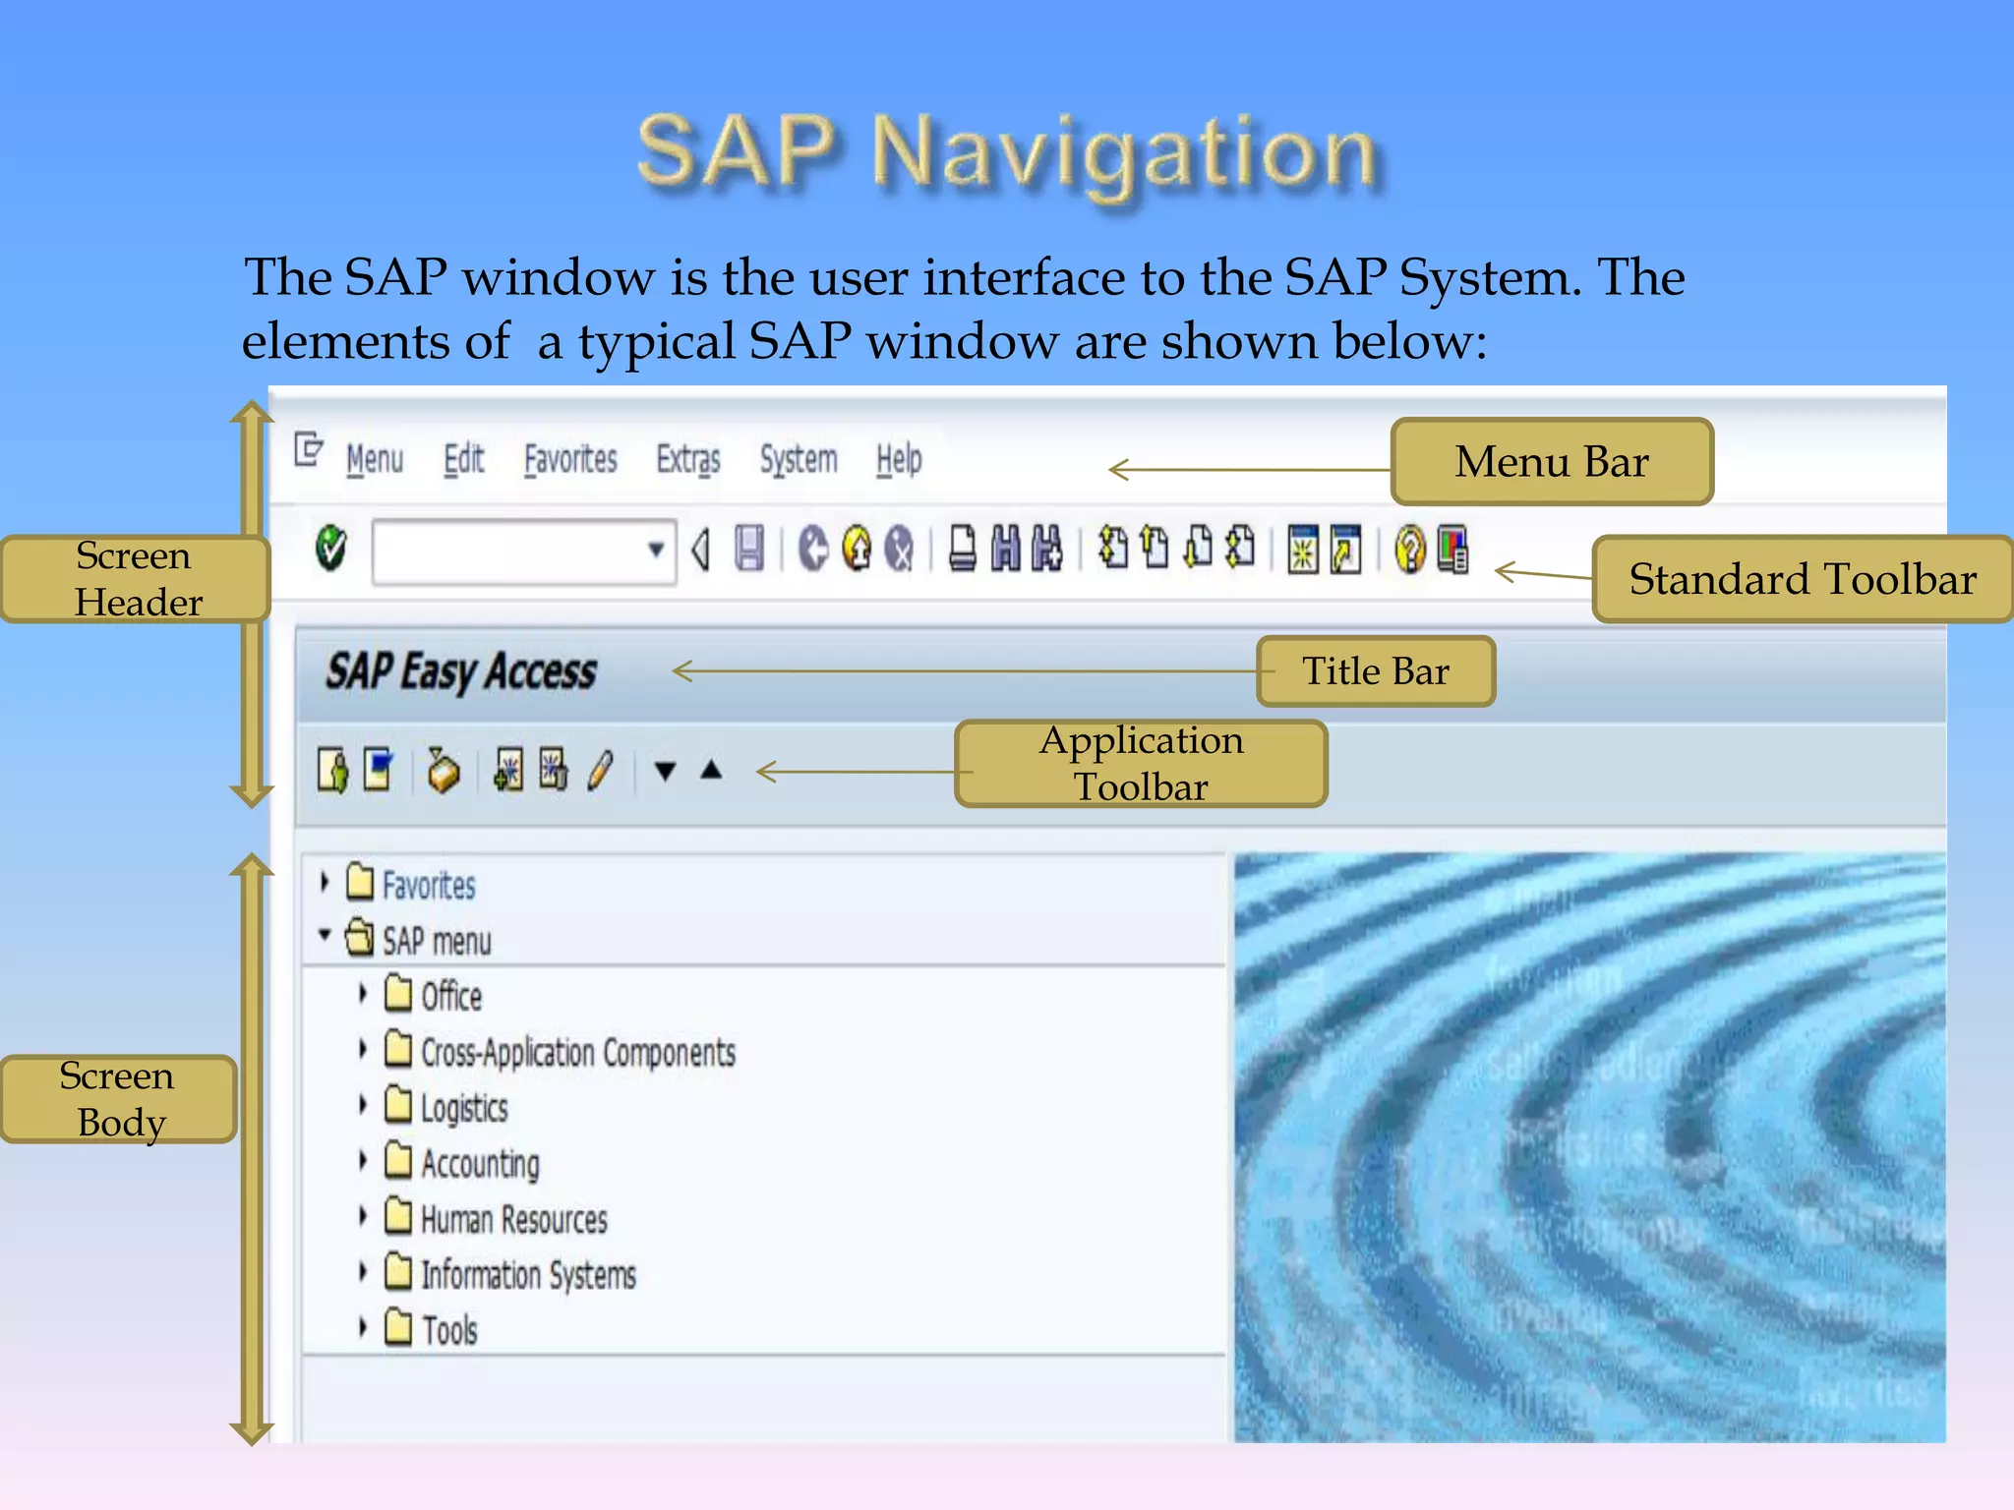Click the Create Shortcut icon
The image size is (2014, 1510).
pyautogui.click(x=1346, y=549)
